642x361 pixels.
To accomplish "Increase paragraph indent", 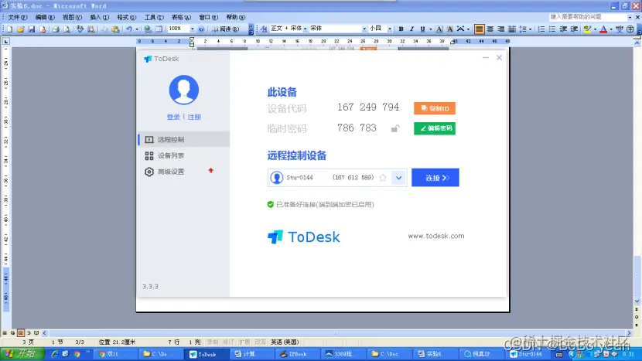I will click(x=574, y=29).
